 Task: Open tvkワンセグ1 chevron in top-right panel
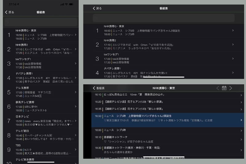(x=233, y=58)
